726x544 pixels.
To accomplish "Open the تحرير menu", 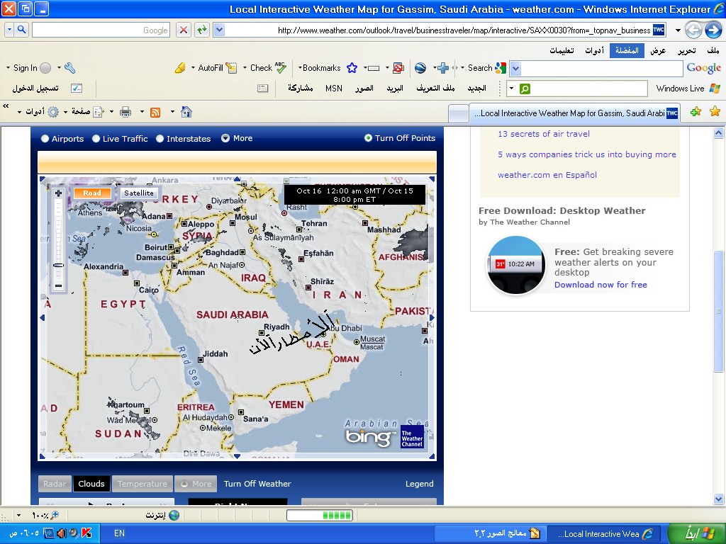I will click(x=687, y=50).
